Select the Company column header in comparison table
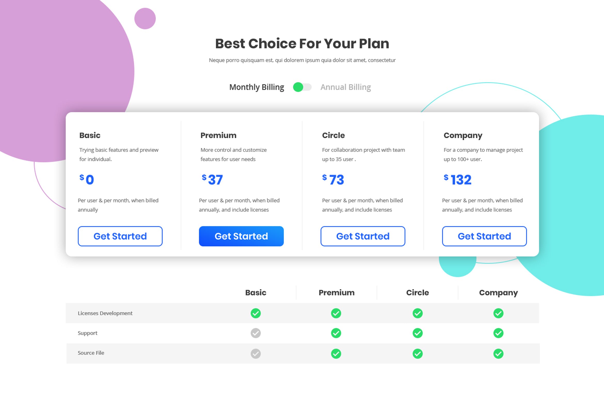This screenshot has width=604, height=403. point(498,293)
